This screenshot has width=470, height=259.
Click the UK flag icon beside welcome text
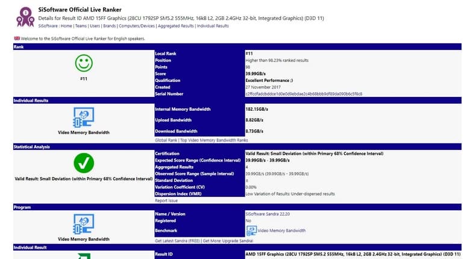pyautogui.click(x=17, y=39)
